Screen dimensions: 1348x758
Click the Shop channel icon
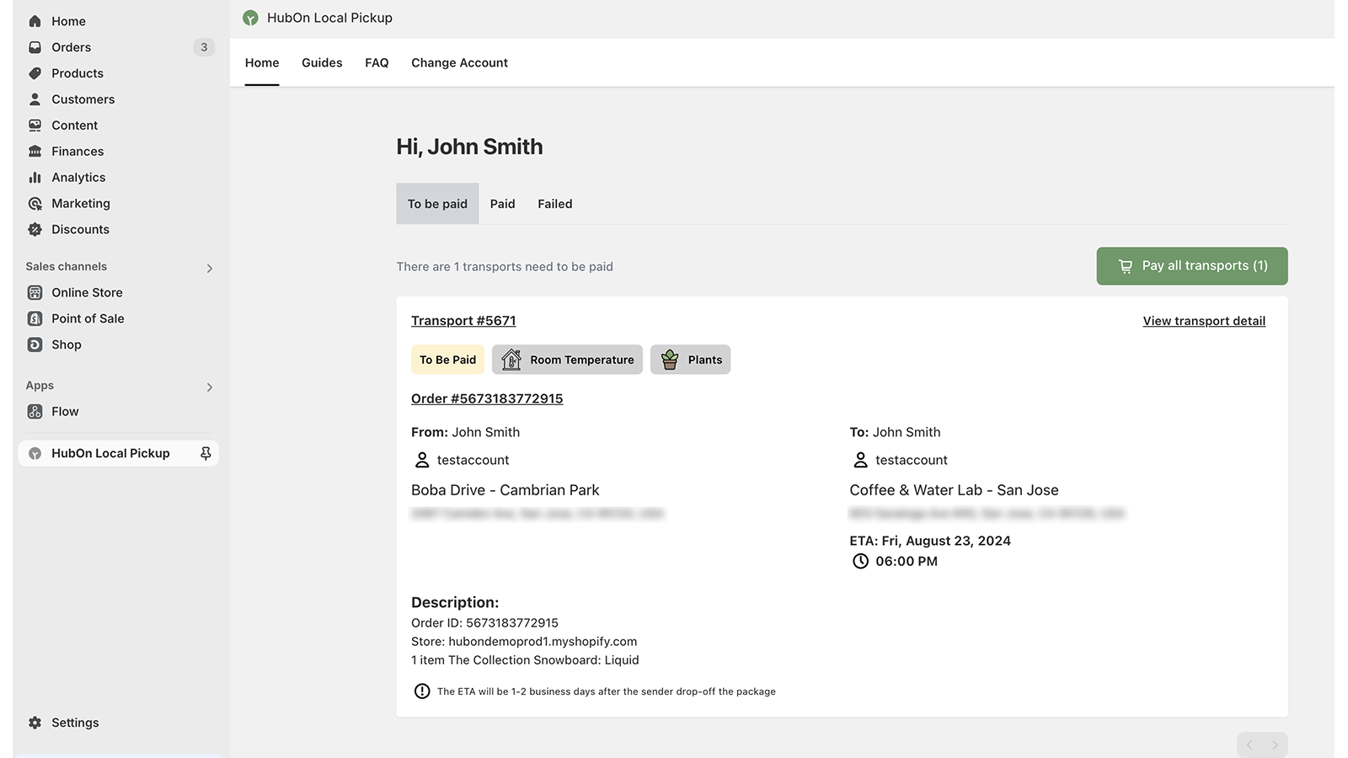tap(35, 344)
